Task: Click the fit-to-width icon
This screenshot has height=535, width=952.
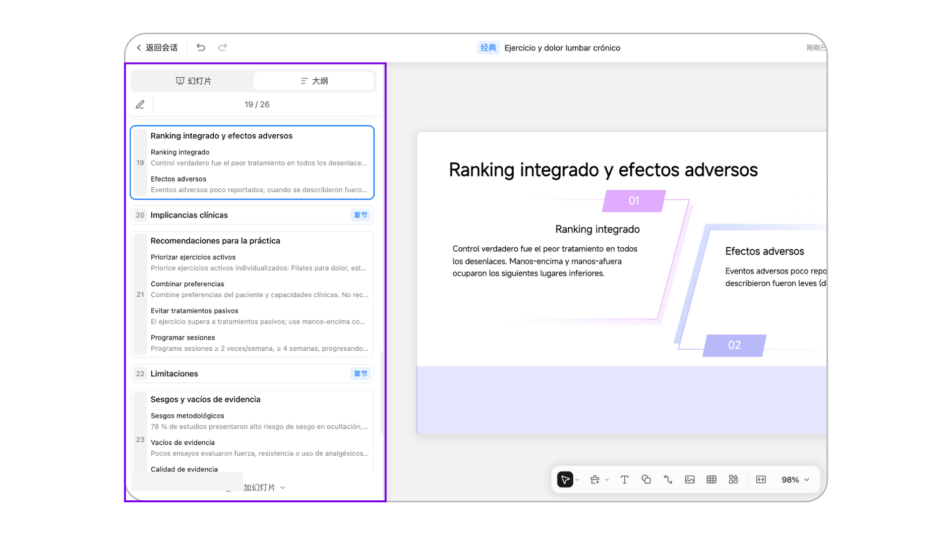Action: pyautogui.click(x=761, y=480)
